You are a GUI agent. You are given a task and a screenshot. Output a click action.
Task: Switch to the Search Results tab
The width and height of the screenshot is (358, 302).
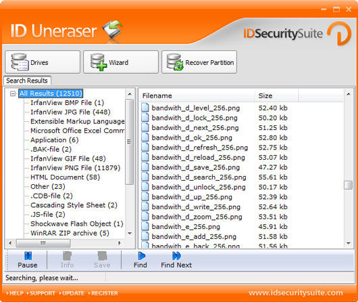click(27, 81)
